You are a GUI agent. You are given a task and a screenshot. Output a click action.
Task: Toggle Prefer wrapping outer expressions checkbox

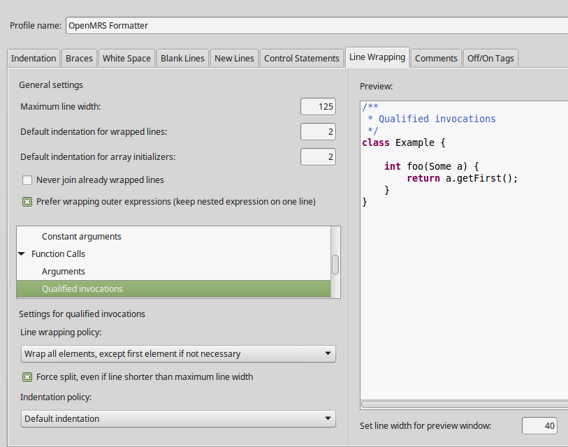coord(27,202)
